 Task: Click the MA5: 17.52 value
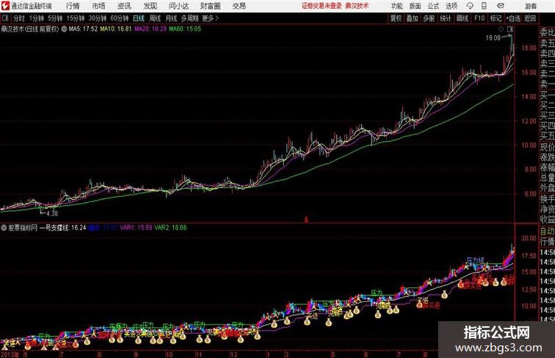[x=83, y=29]
